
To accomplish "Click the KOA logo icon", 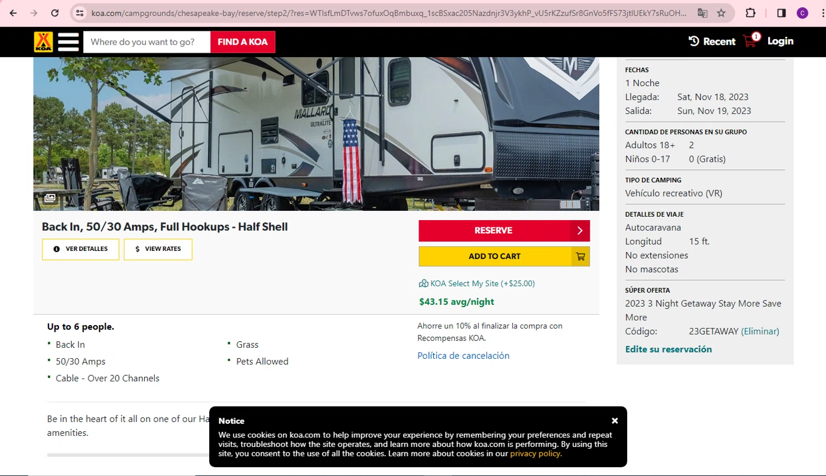I will pyautogui.click(x=44, y=42).
